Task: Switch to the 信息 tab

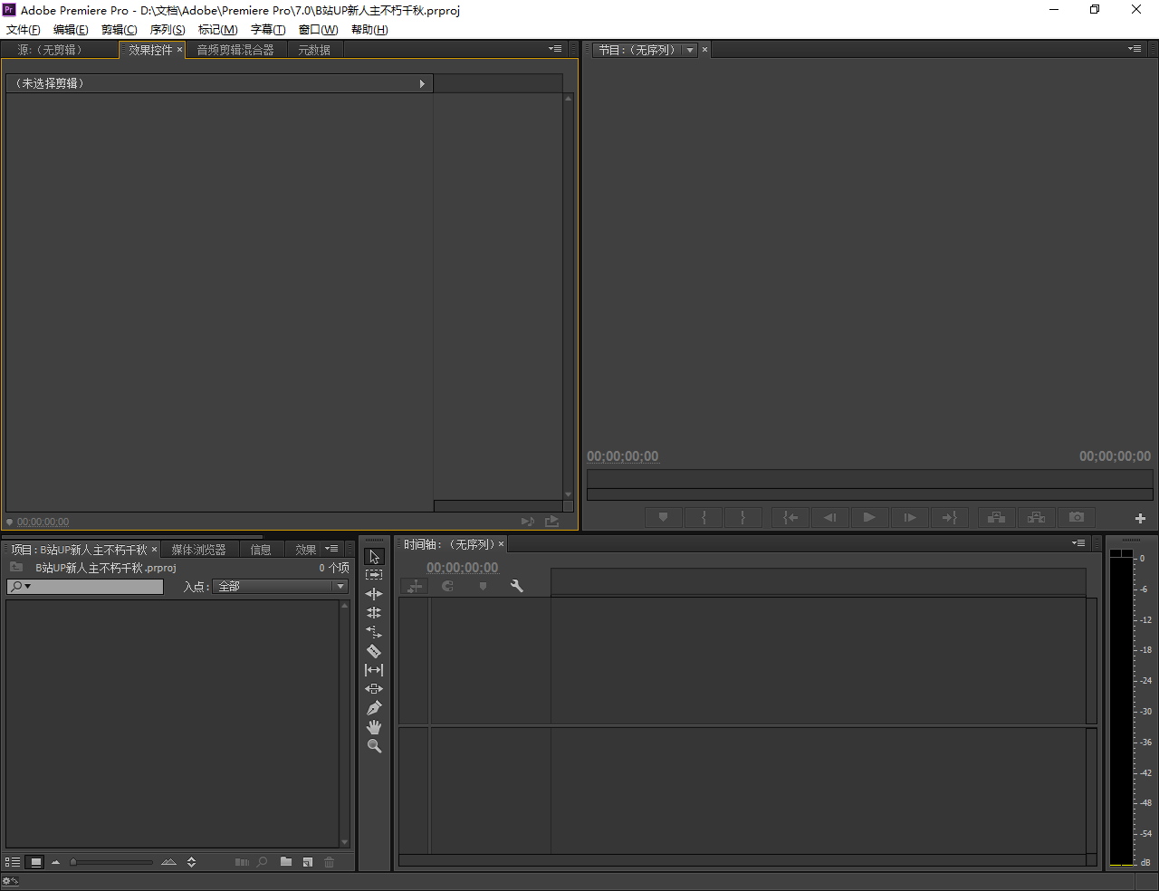Action: (x=261, y=550)
